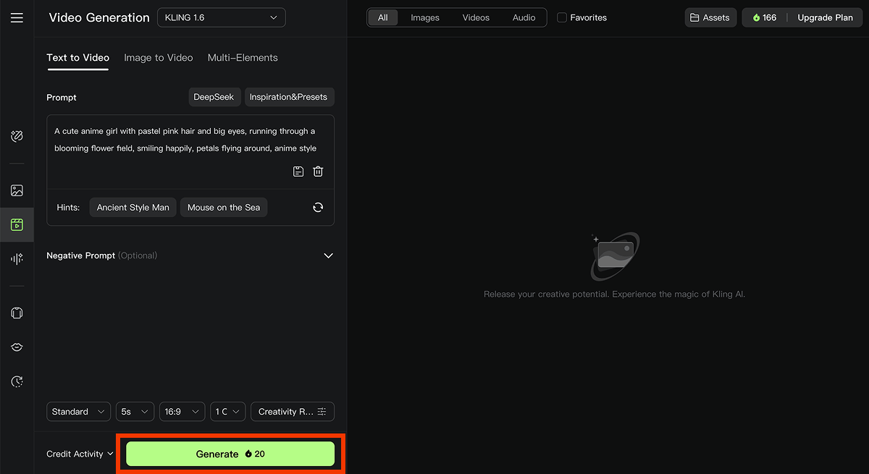Viewport: 869px width, 474px height.
Task: Refresh the prompt hints
Action: pos(318,208)
